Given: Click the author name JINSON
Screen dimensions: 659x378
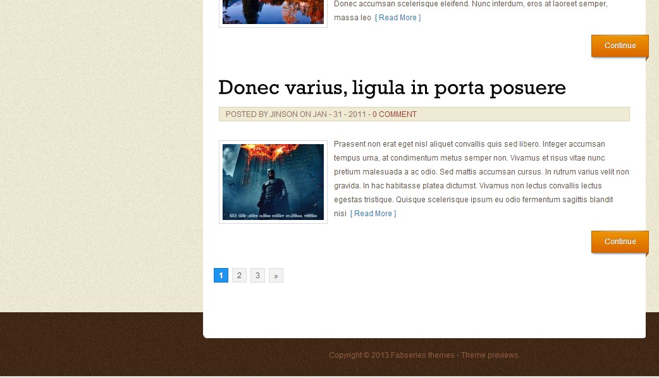Looking at the screenshot, I should (x=283, y=114).
